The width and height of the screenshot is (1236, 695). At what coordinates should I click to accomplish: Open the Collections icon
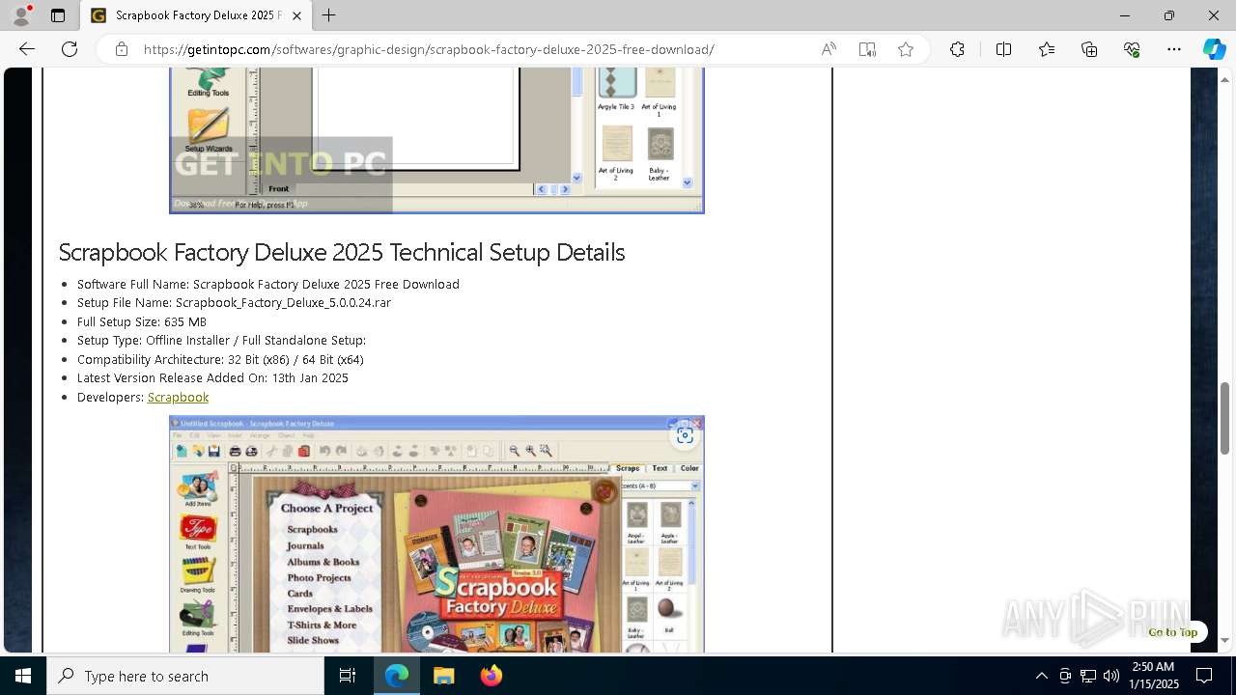coord(1089,49)
